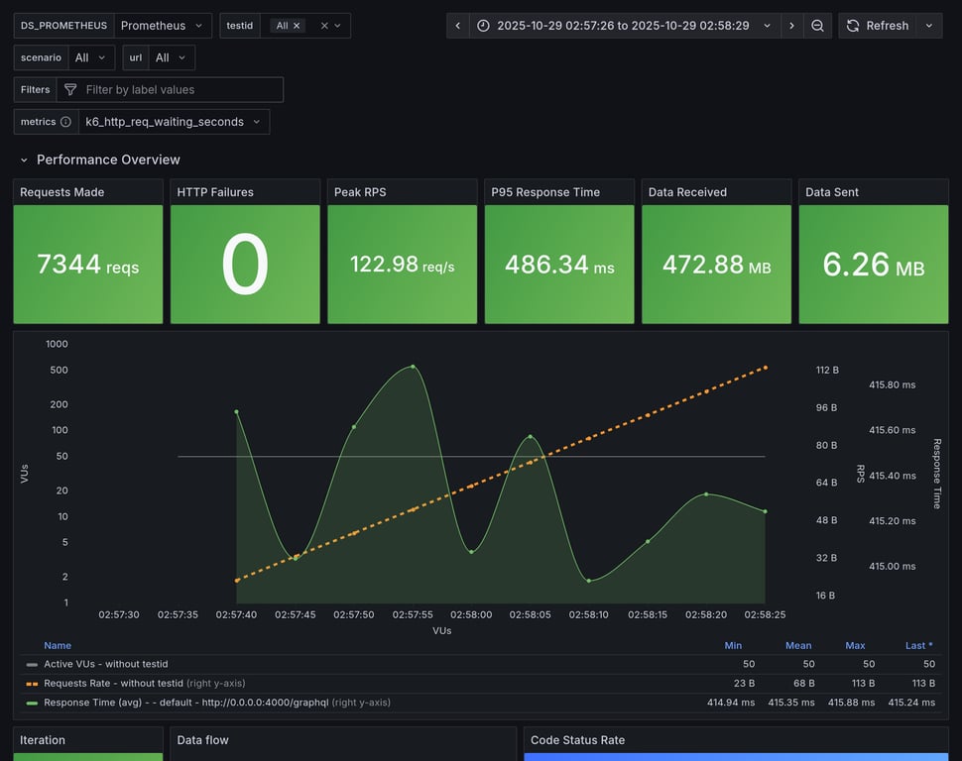Screen dimensions: 962x761
Task: Toggle the Active VUs series in the legend
Action: tap(105, 664)
